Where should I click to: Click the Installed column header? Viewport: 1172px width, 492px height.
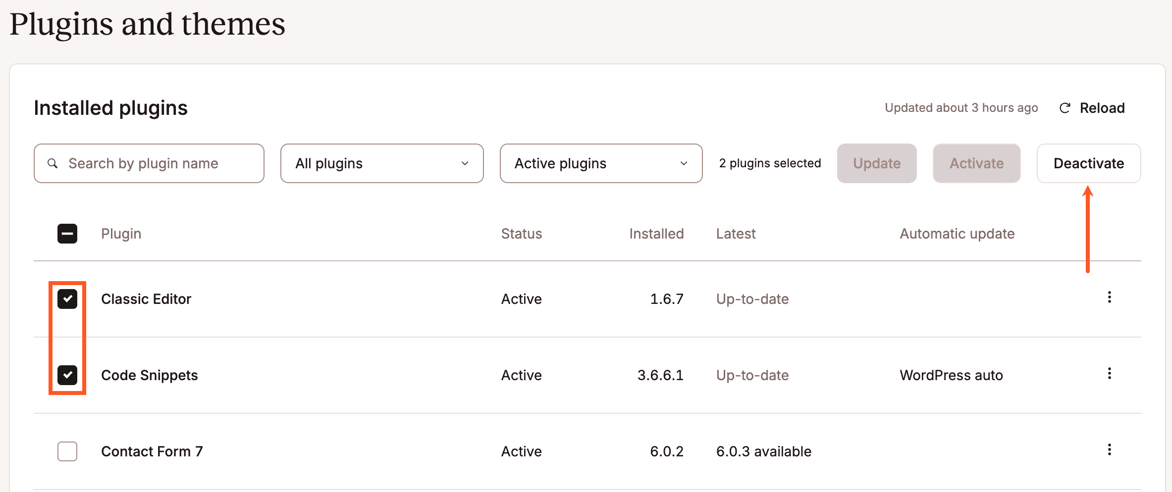click(x=656, y=233)
